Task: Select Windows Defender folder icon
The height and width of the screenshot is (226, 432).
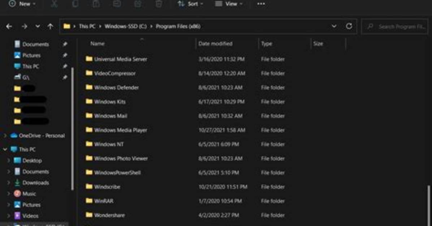Action: [x=89, y=87]
